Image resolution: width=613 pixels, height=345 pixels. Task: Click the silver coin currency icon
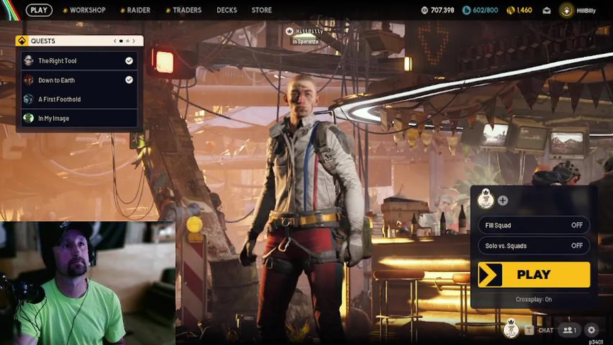click(424, 10)
